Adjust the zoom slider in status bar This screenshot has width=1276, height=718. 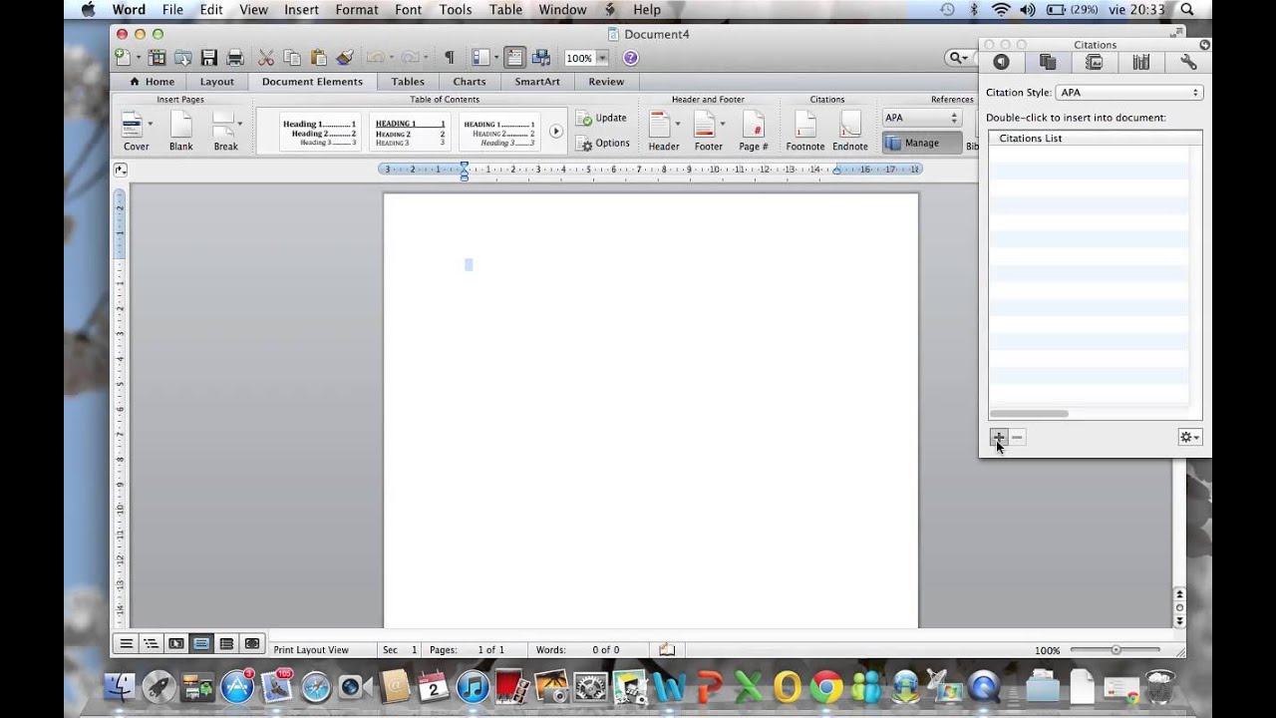[1116, 650]
